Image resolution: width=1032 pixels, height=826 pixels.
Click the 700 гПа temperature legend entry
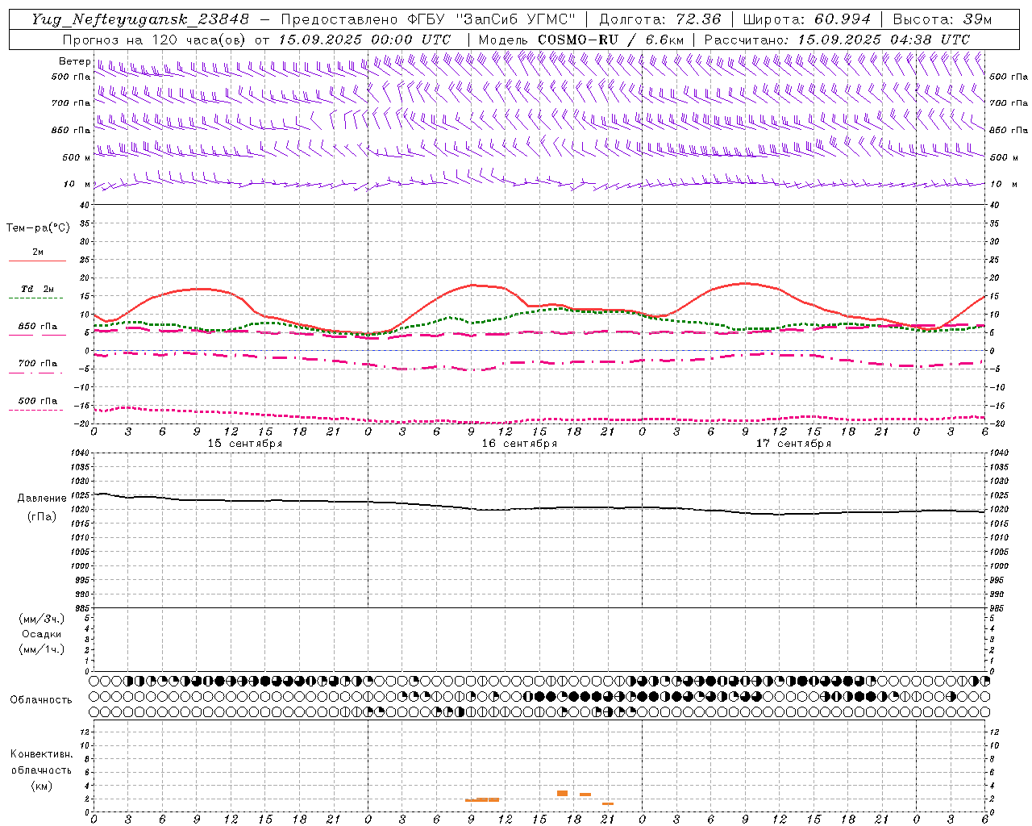38,364
